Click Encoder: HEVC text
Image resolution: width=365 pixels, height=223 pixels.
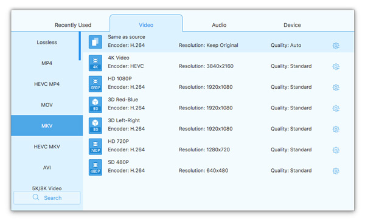coord(126,66)
